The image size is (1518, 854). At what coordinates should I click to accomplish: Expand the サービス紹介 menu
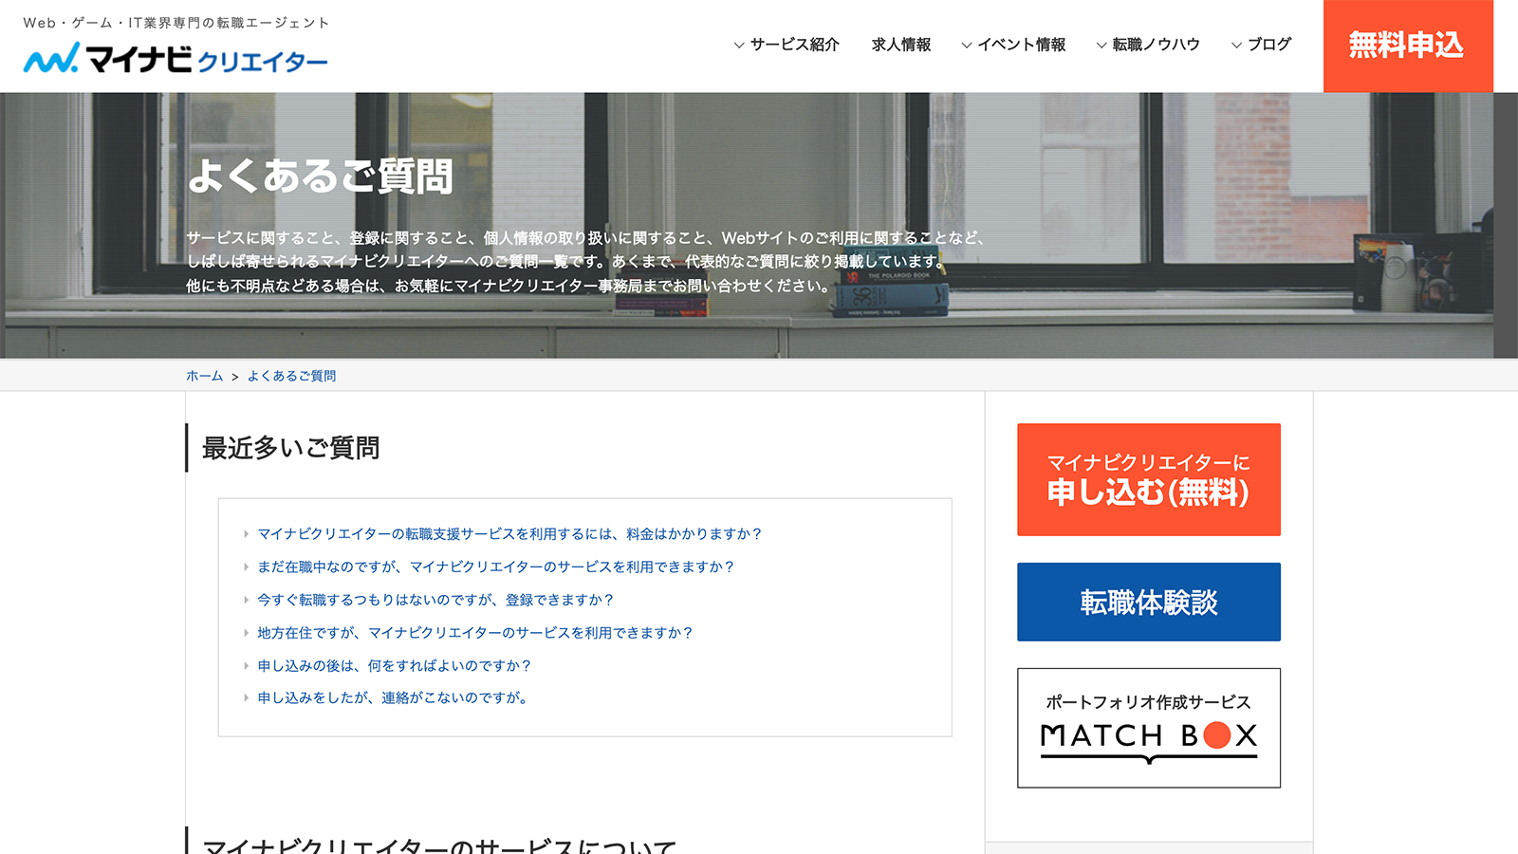click(x=787, y=45)
